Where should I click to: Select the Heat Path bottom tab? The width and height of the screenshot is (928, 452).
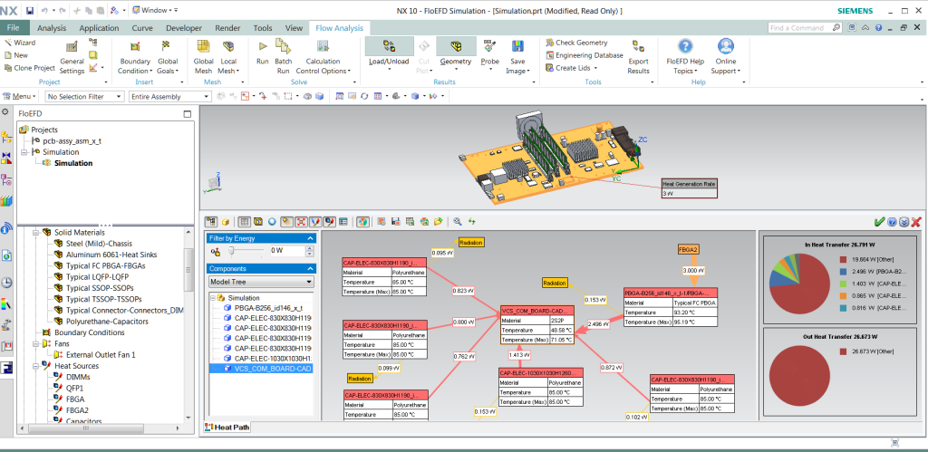(x=227, y=428)
